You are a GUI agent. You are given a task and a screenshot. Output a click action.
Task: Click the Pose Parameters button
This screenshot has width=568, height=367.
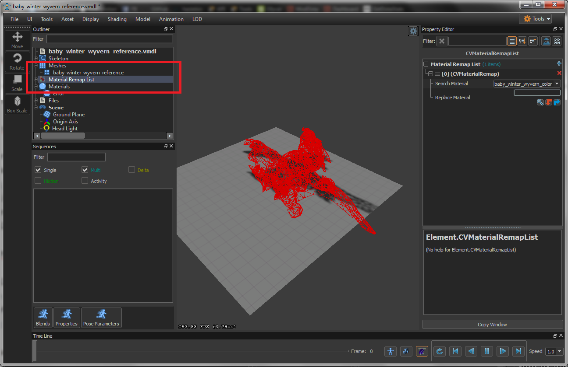pyautogui.click(x=101, y=318)
